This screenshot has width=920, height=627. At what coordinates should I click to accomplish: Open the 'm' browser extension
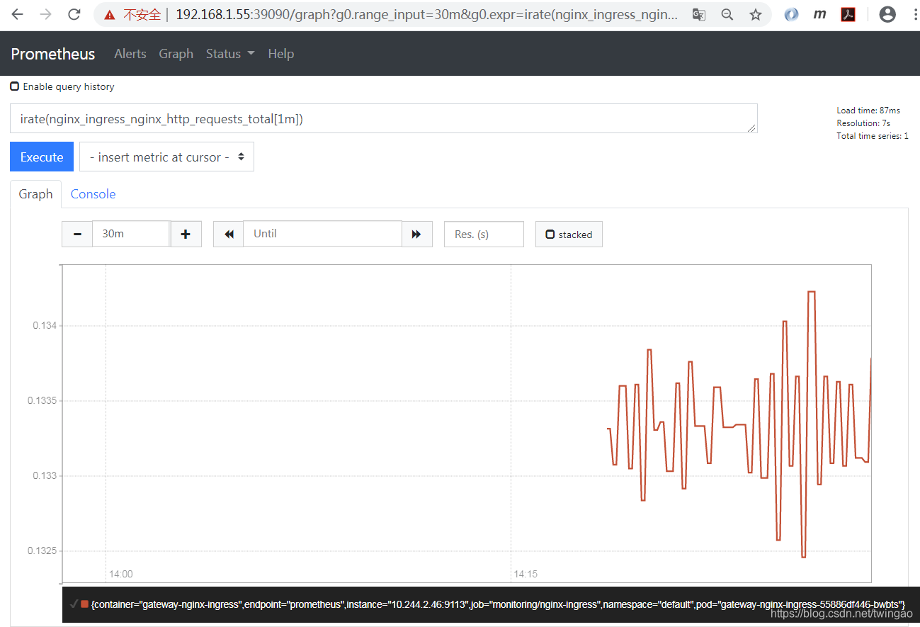click(x=819, y=14)
